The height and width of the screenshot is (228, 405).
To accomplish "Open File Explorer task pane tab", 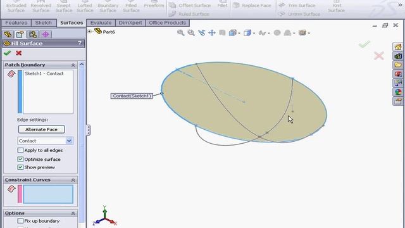I will click(398, 65).
